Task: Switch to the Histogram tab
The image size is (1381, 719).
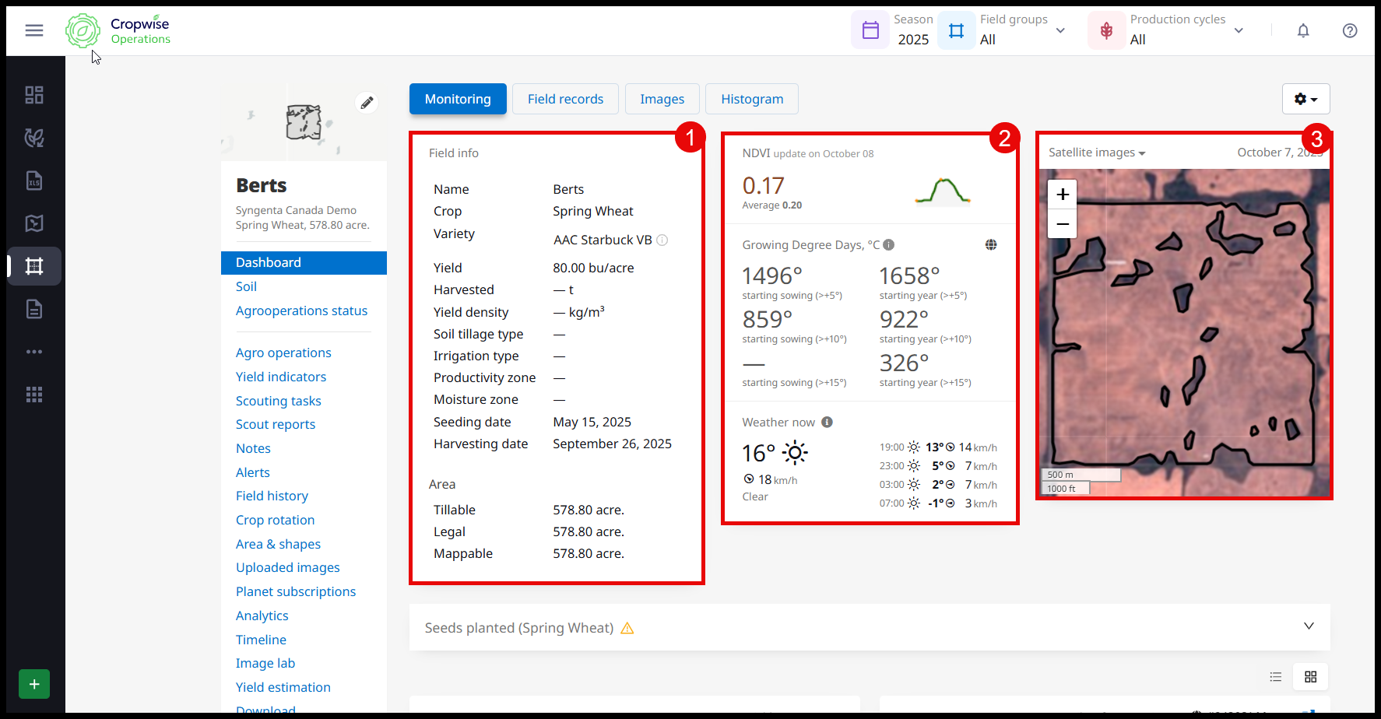Action: (x=751, y=99)
